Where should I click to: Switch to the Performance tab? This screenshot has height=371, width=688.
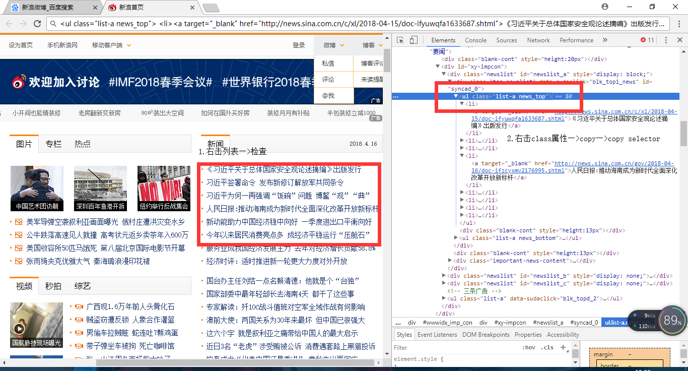pyautogui.click(x=576, y=40)
